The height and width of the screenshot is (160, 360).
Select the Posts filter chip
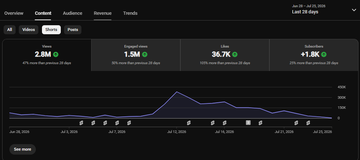pyautogui.click(x=73, y=30)
